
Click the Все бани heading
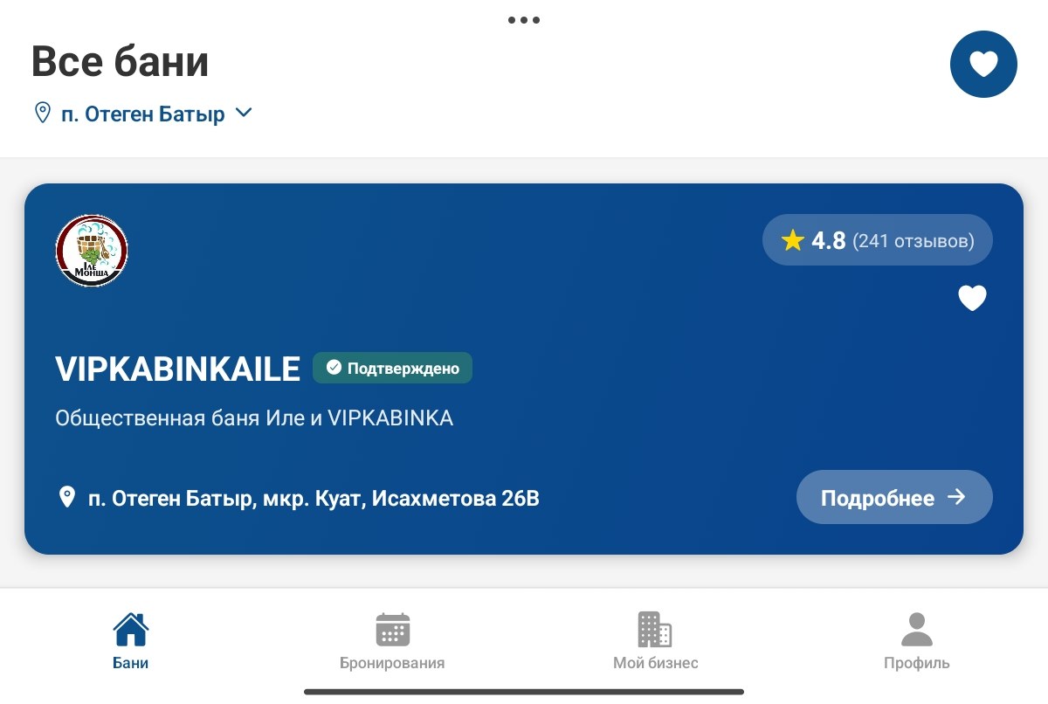pos(120,62)
